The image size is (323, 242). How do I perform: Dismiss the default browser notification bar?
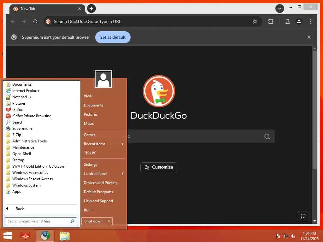pyautogui.click(x=309, y=37)
